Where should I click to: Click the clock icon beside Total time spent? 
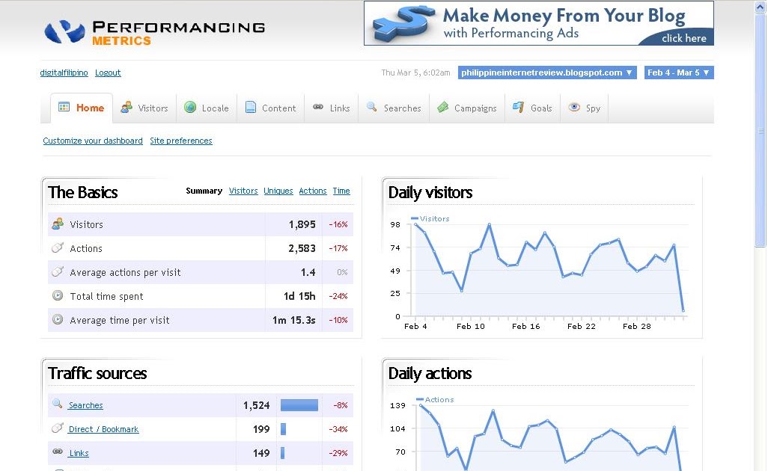58,295
